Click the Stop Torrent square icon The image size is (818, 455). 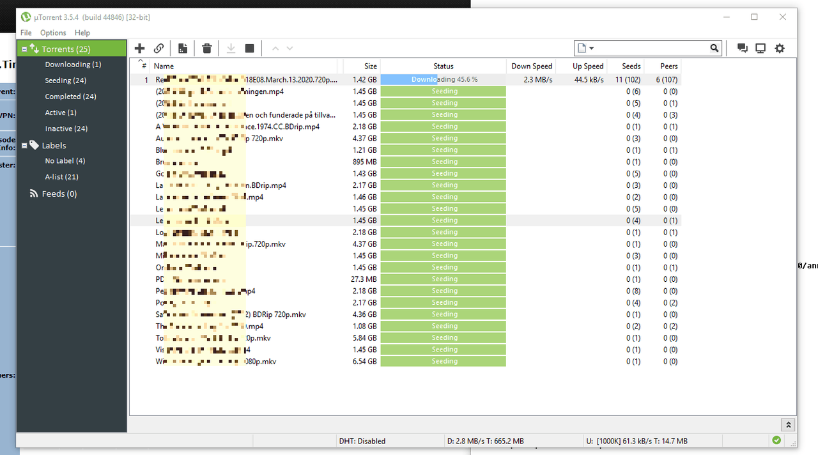(250, 49)
